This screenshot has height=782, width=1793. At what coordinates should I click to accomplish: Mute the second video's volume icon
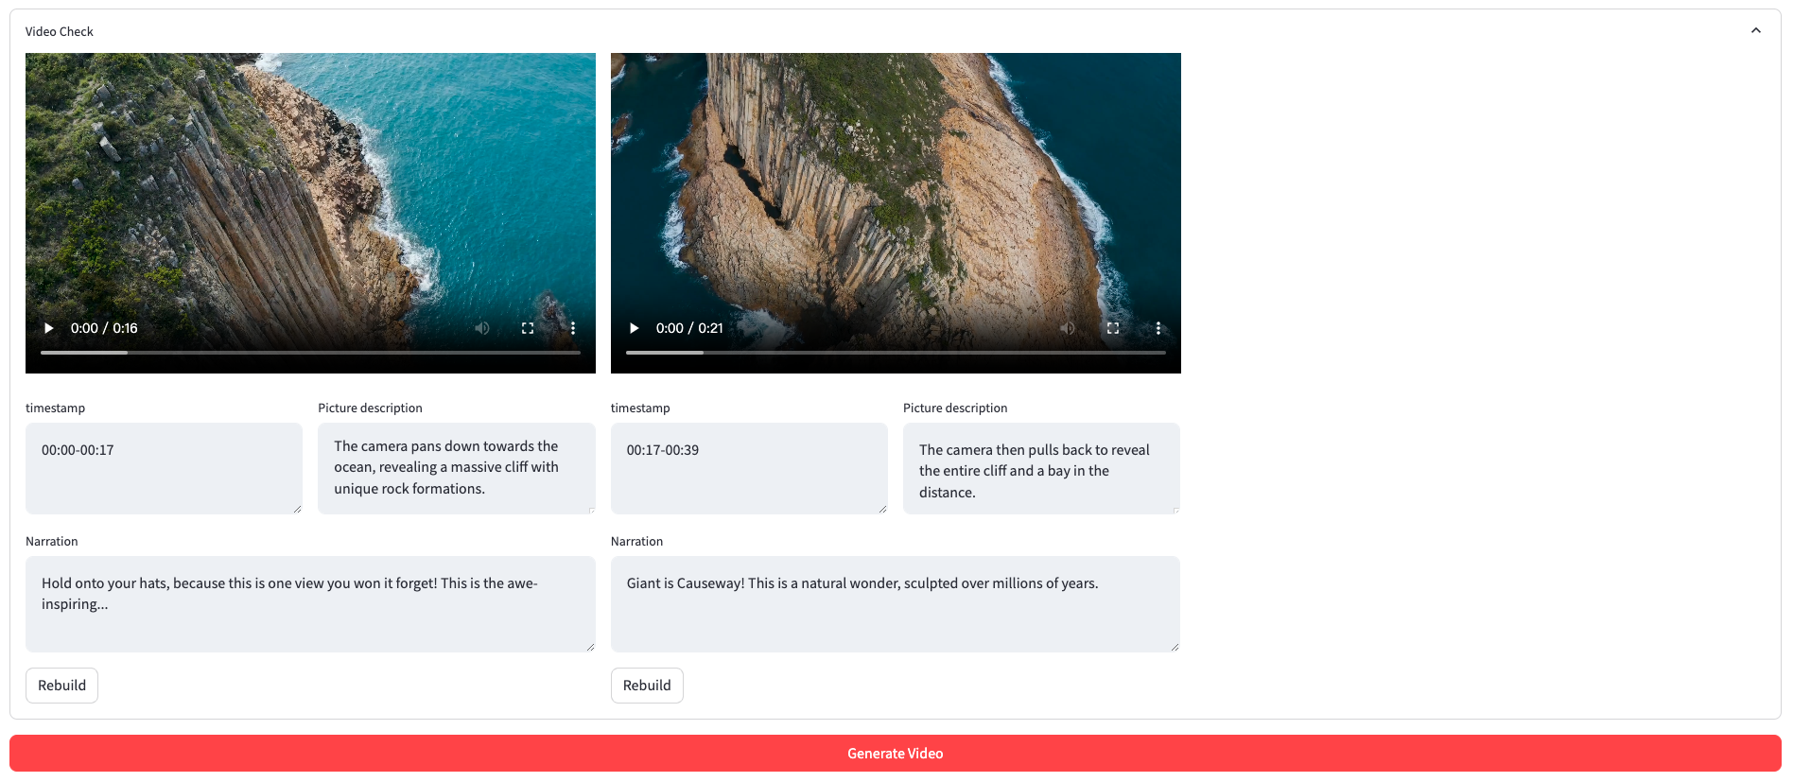(1068, 328)
